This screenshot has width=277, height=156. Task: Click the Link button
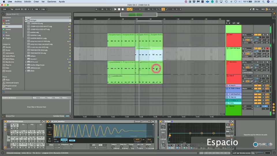tap(5, 9)
